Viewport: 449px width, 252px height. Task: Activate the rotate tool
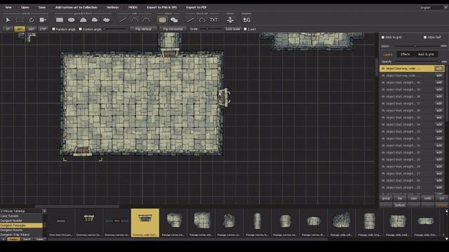pos(32,20)
